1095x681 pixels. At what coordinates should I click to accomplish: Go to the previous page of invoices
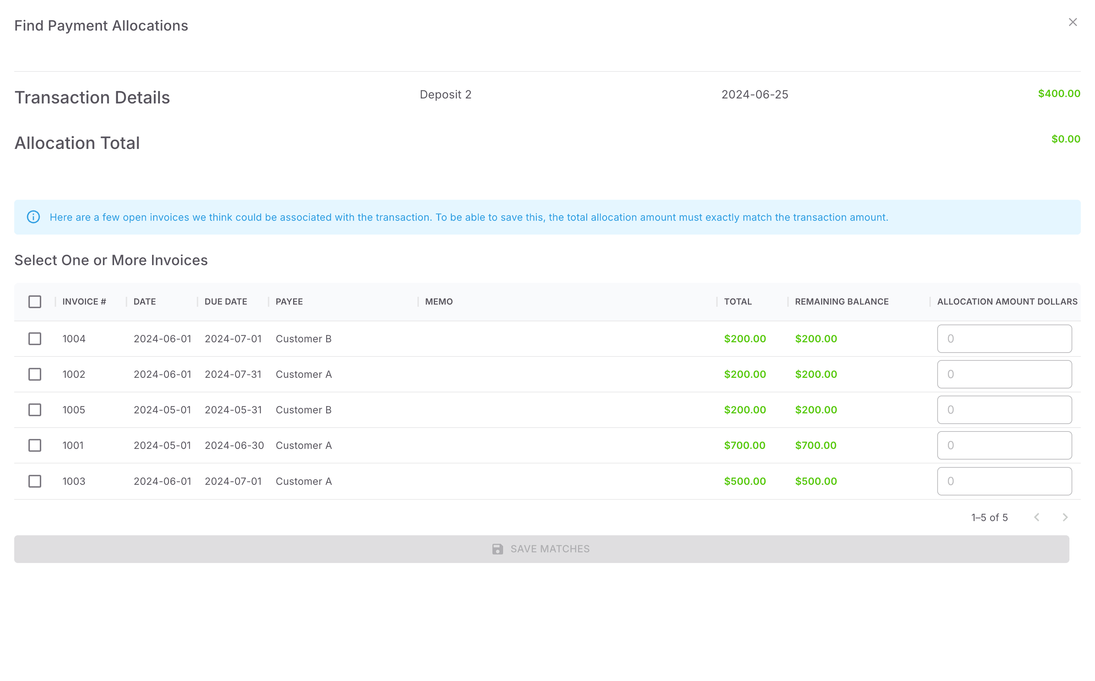(1037, 517)
